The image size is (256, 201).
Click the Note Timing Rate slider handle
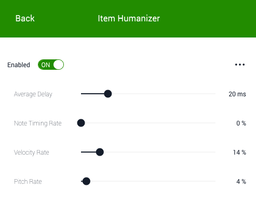coord(81,123)
